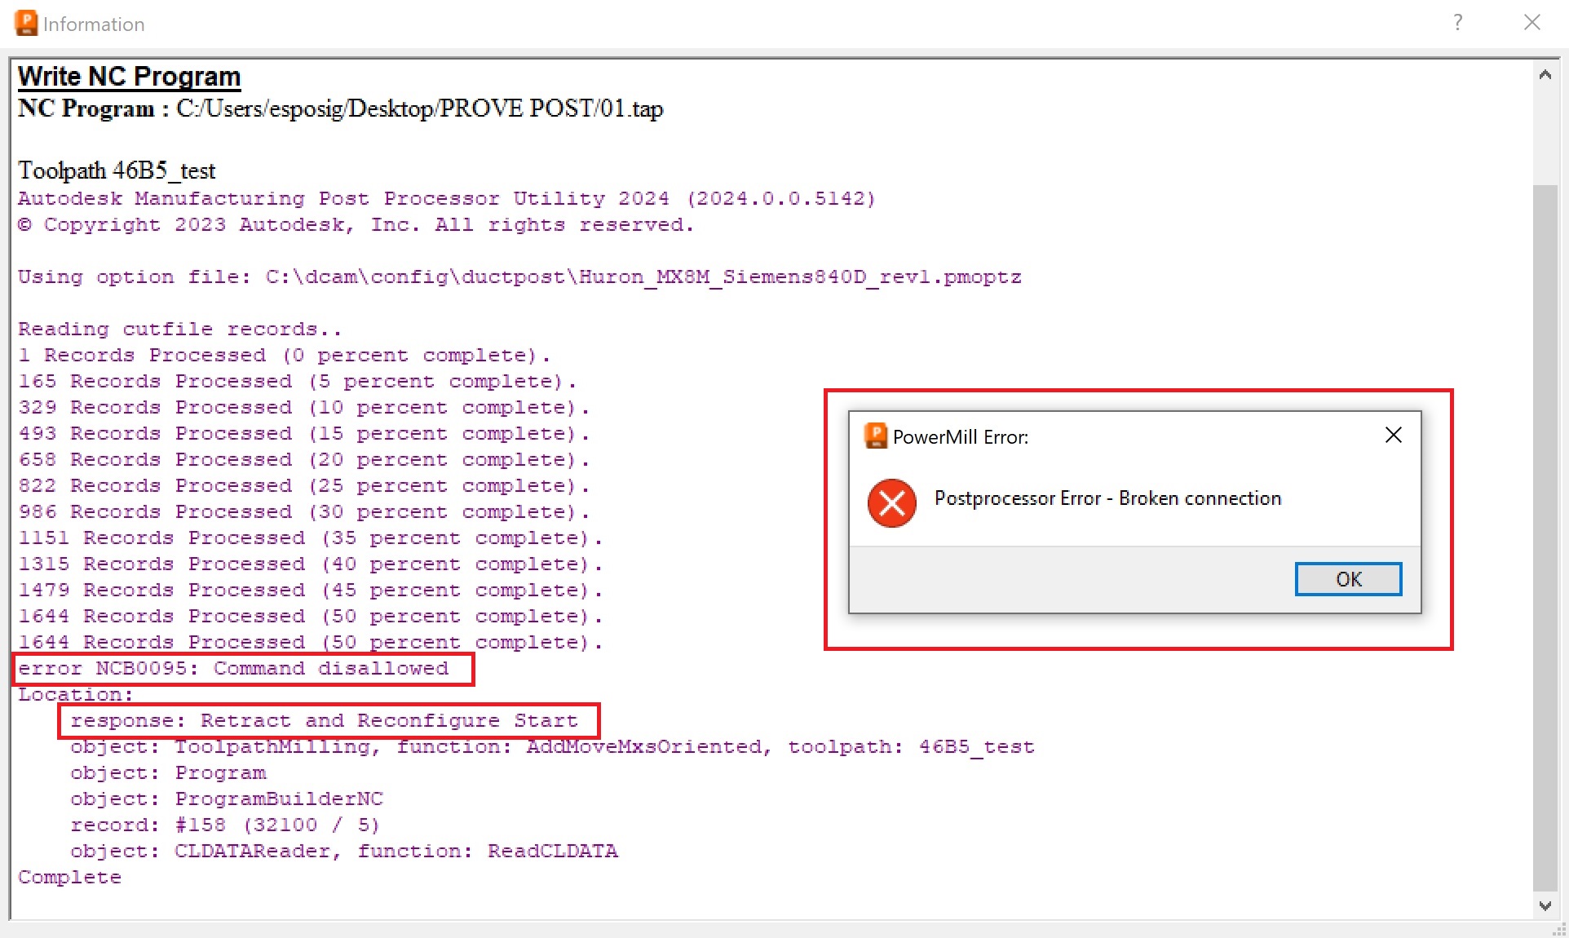
Task: Click error NCB0095 Command disallowed line
Action: point(233,669)
